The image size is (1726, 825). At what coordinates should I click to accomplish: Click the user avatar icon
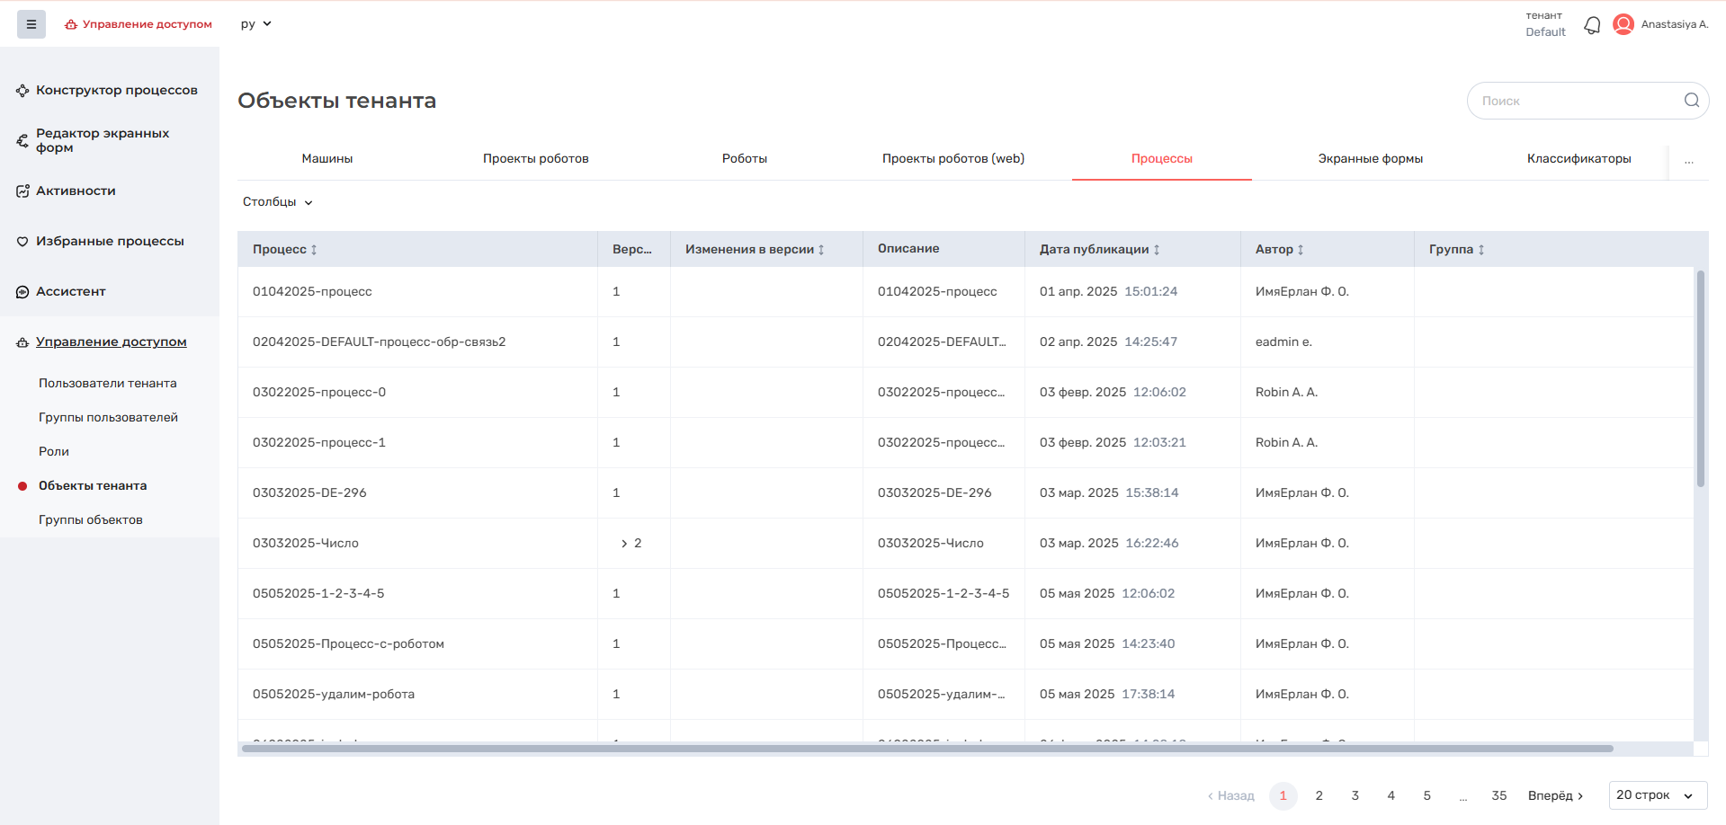(1623, 24)
